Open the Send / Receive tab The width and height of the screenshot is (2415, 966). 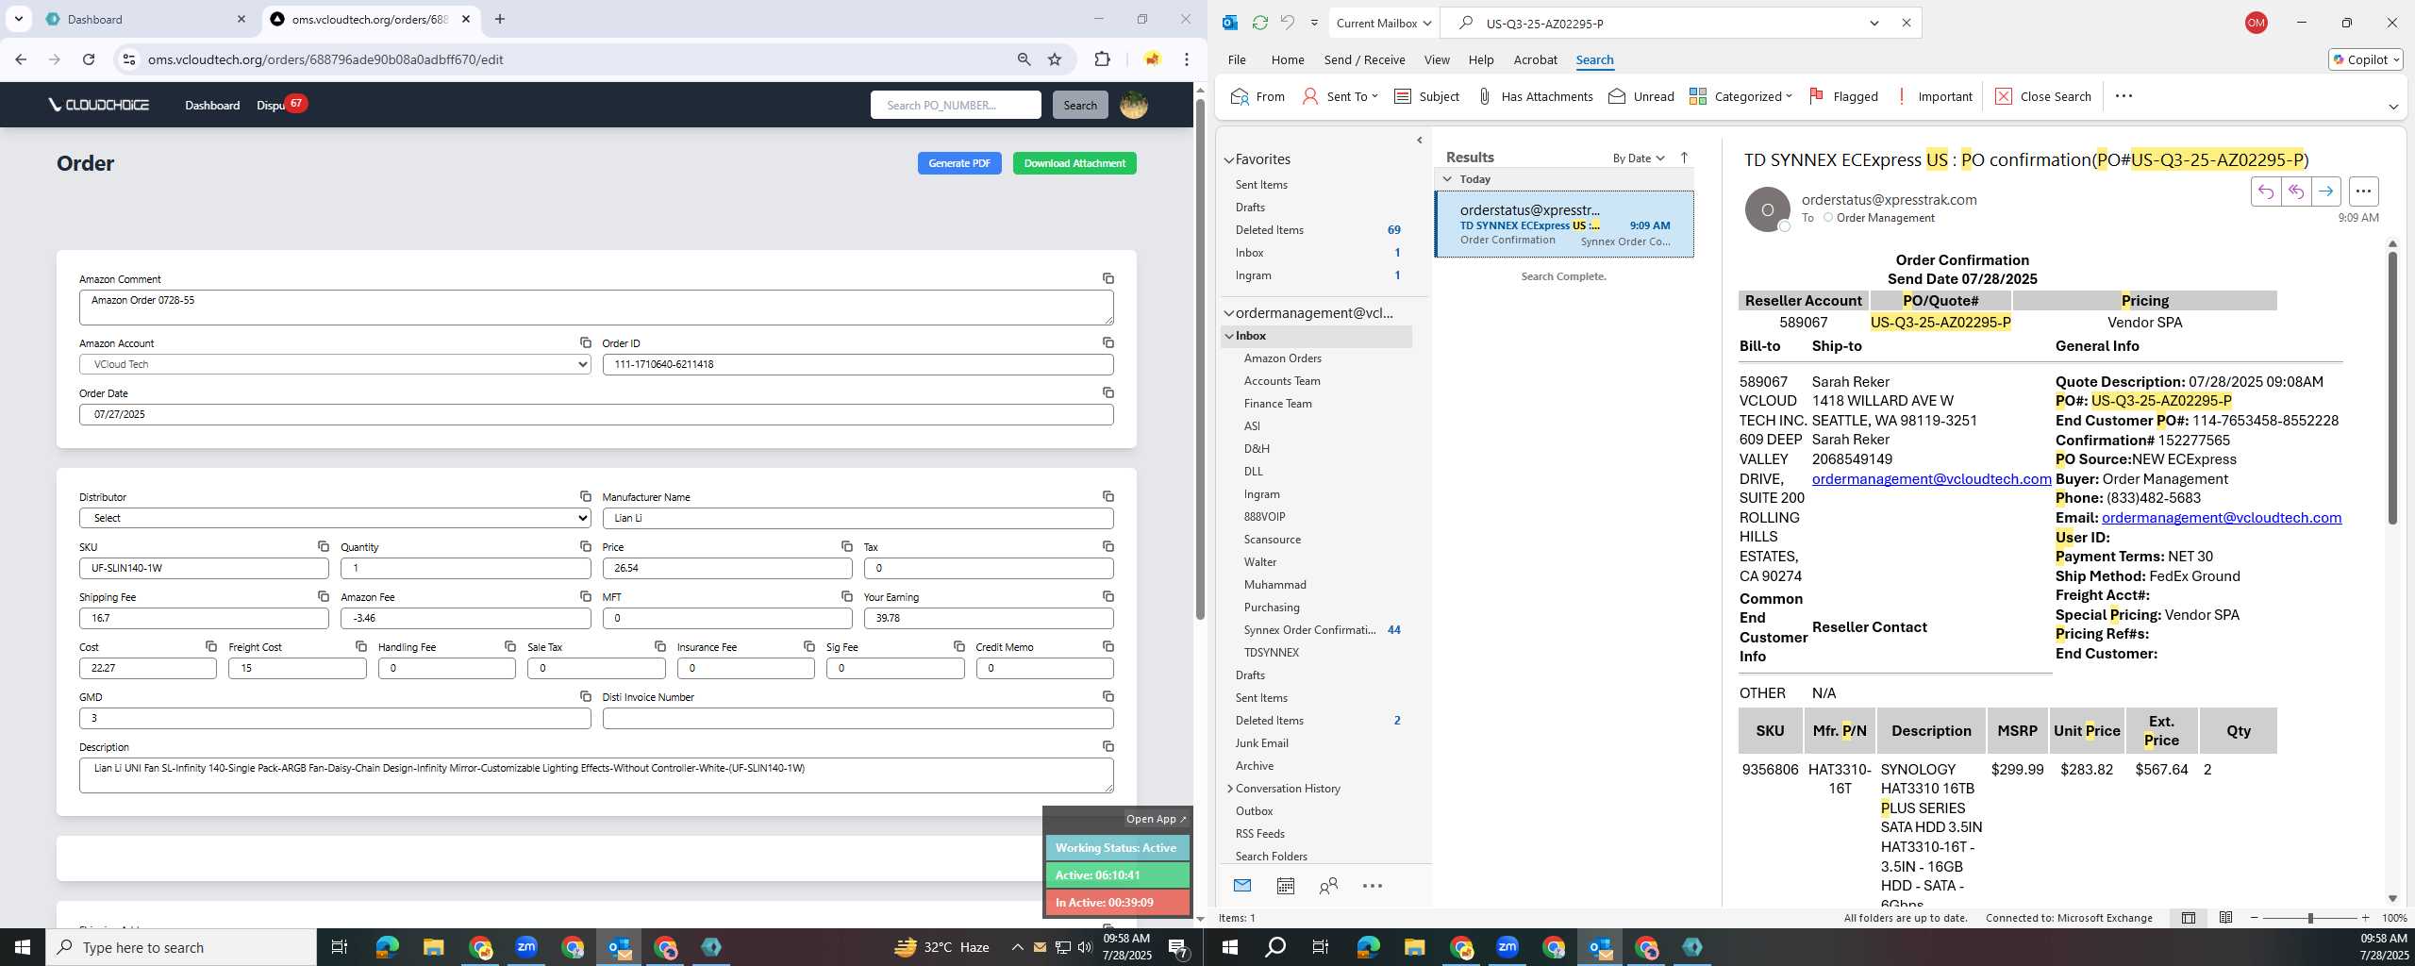pyautogui.click(x=1364, y=59)
